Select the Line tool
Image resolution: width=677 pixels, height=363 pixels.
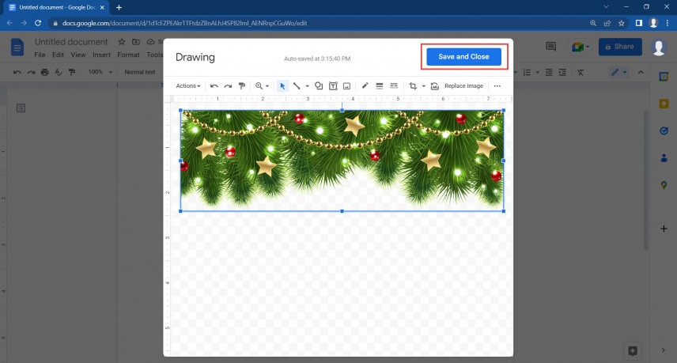[x=297, y=85]
